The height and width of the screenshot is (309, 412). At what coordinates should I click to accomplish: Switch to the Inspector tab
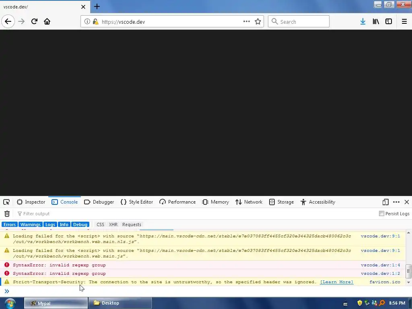coord(31,202)
